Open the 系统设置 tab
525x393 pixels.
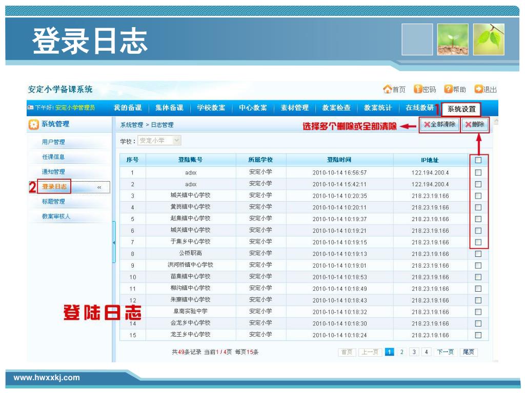461,109
